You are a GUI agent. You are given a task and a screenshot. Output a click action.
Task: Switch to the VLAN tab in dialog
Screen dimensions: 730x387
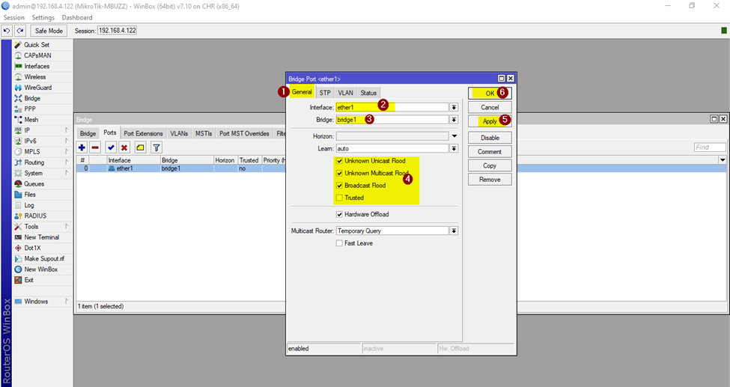(x=345, y=93)
